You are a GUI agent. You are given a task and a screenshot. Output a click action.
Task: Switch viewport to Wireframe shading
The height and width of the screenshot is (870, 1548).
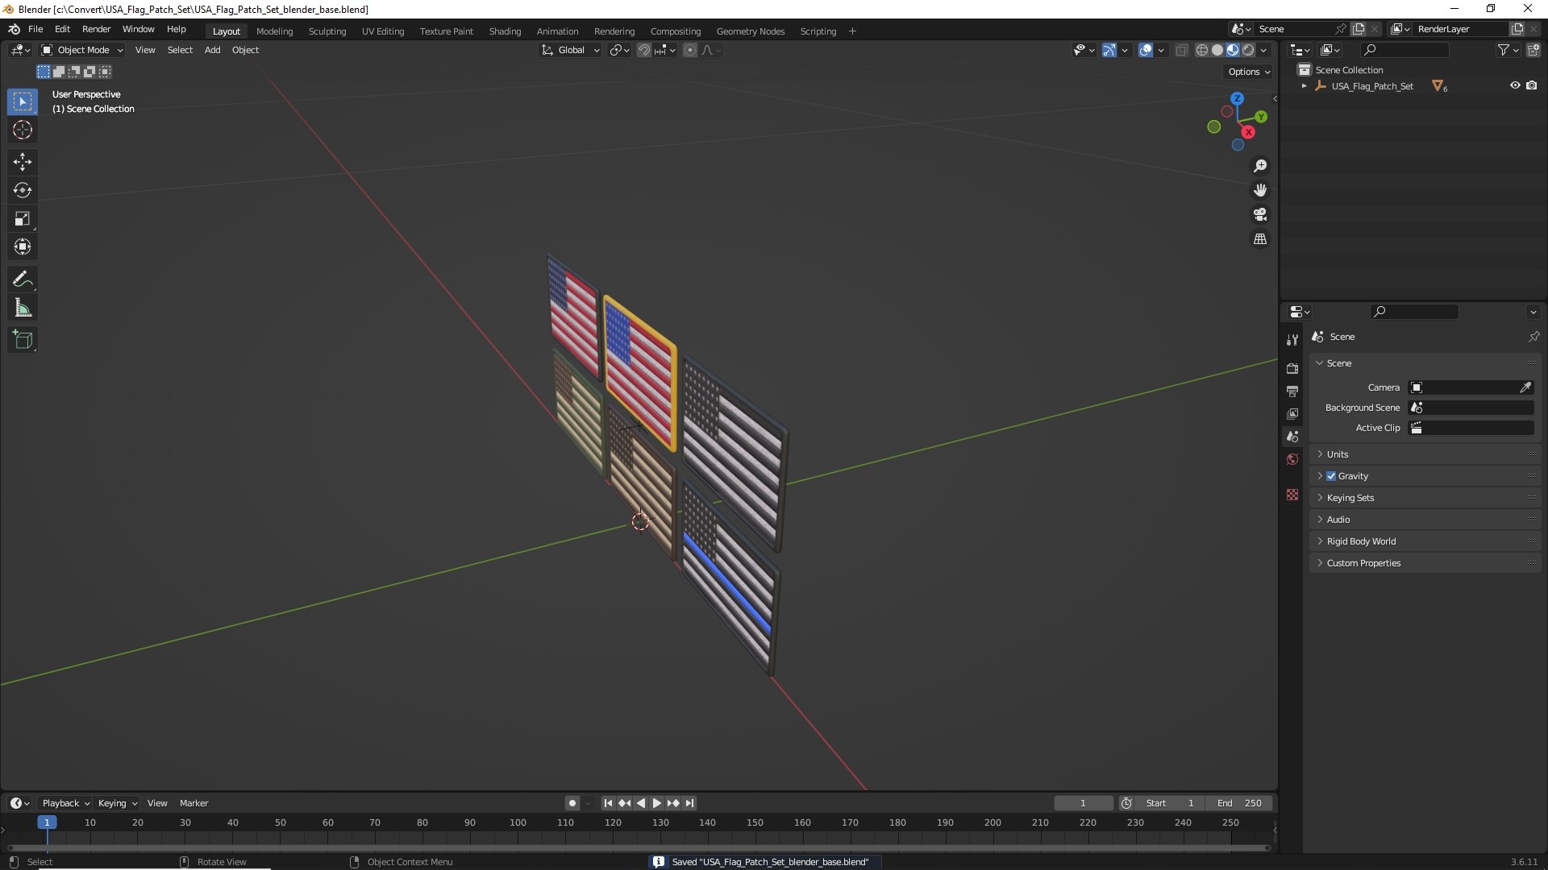(x=1202, y=50)
